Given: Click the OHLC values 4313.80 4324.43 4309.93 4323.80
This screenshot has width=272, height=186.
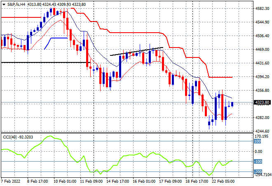Looking at the screenshot, I should (x=56, y=5).
